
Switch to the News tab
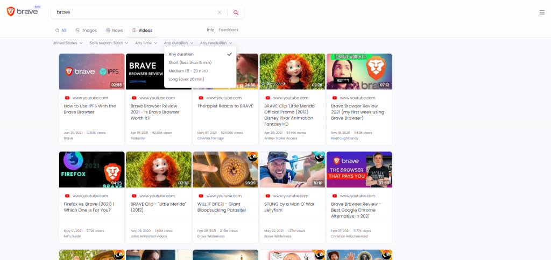(x=114, y=31)
